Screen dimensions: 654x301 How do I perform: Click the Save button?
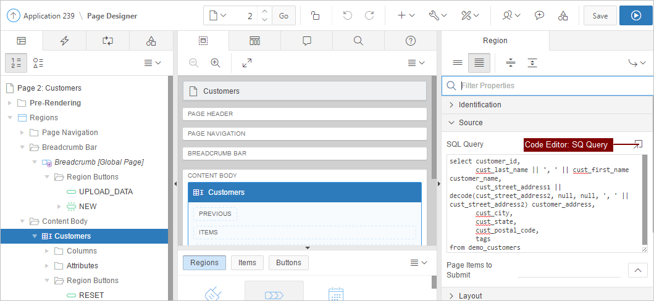pyautogui.click(x=600, y=15)
